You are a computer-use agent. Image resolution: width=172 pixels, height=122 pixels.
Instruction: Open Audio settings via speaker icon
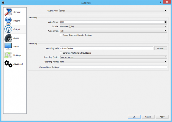(8, 38)
